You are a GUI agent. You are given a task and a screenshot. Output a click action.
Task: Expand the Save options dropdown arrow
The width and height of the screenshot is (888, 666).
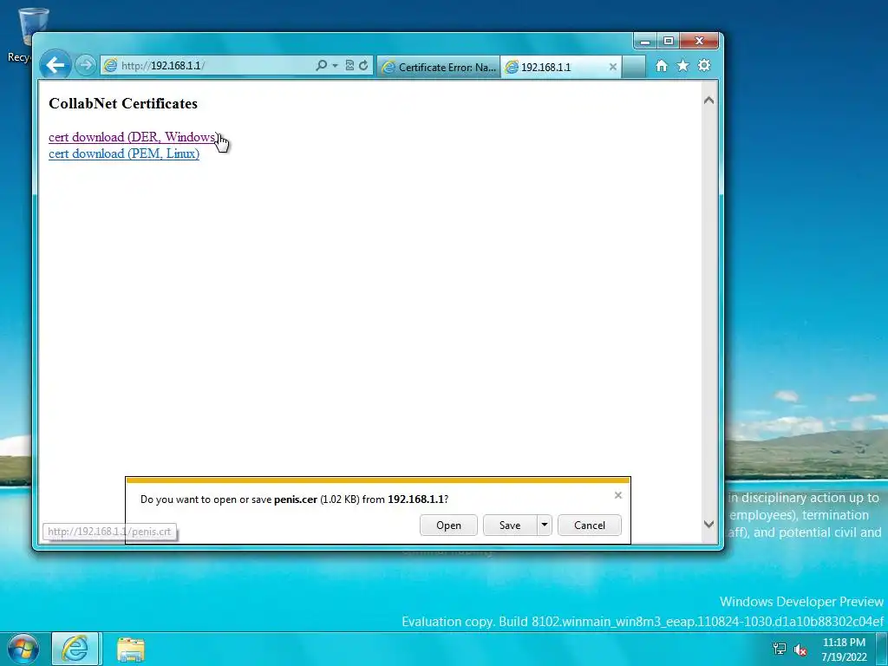tap(545, 525)
